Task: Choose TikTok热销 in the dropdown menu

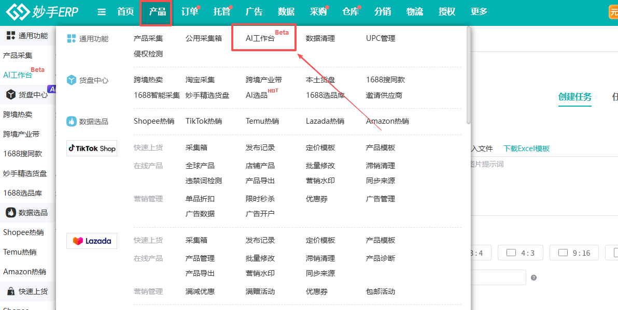Action: click(204, 121)
